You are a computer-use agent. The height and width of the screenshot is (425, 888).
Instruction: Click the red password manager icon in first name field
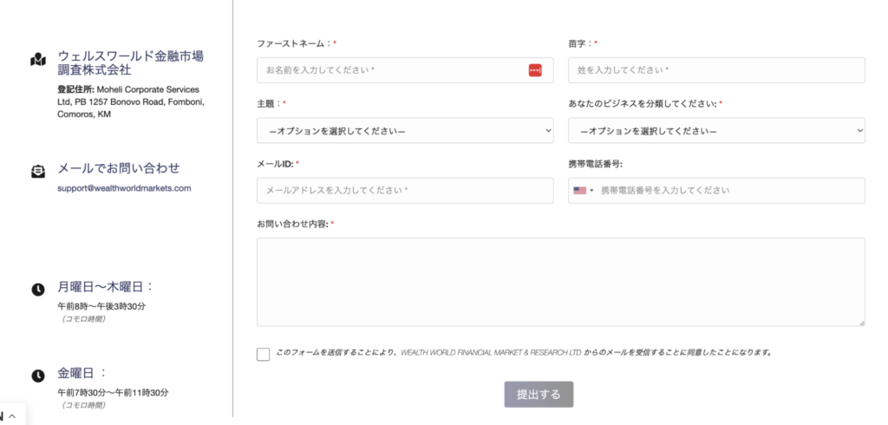coord(535,69)
